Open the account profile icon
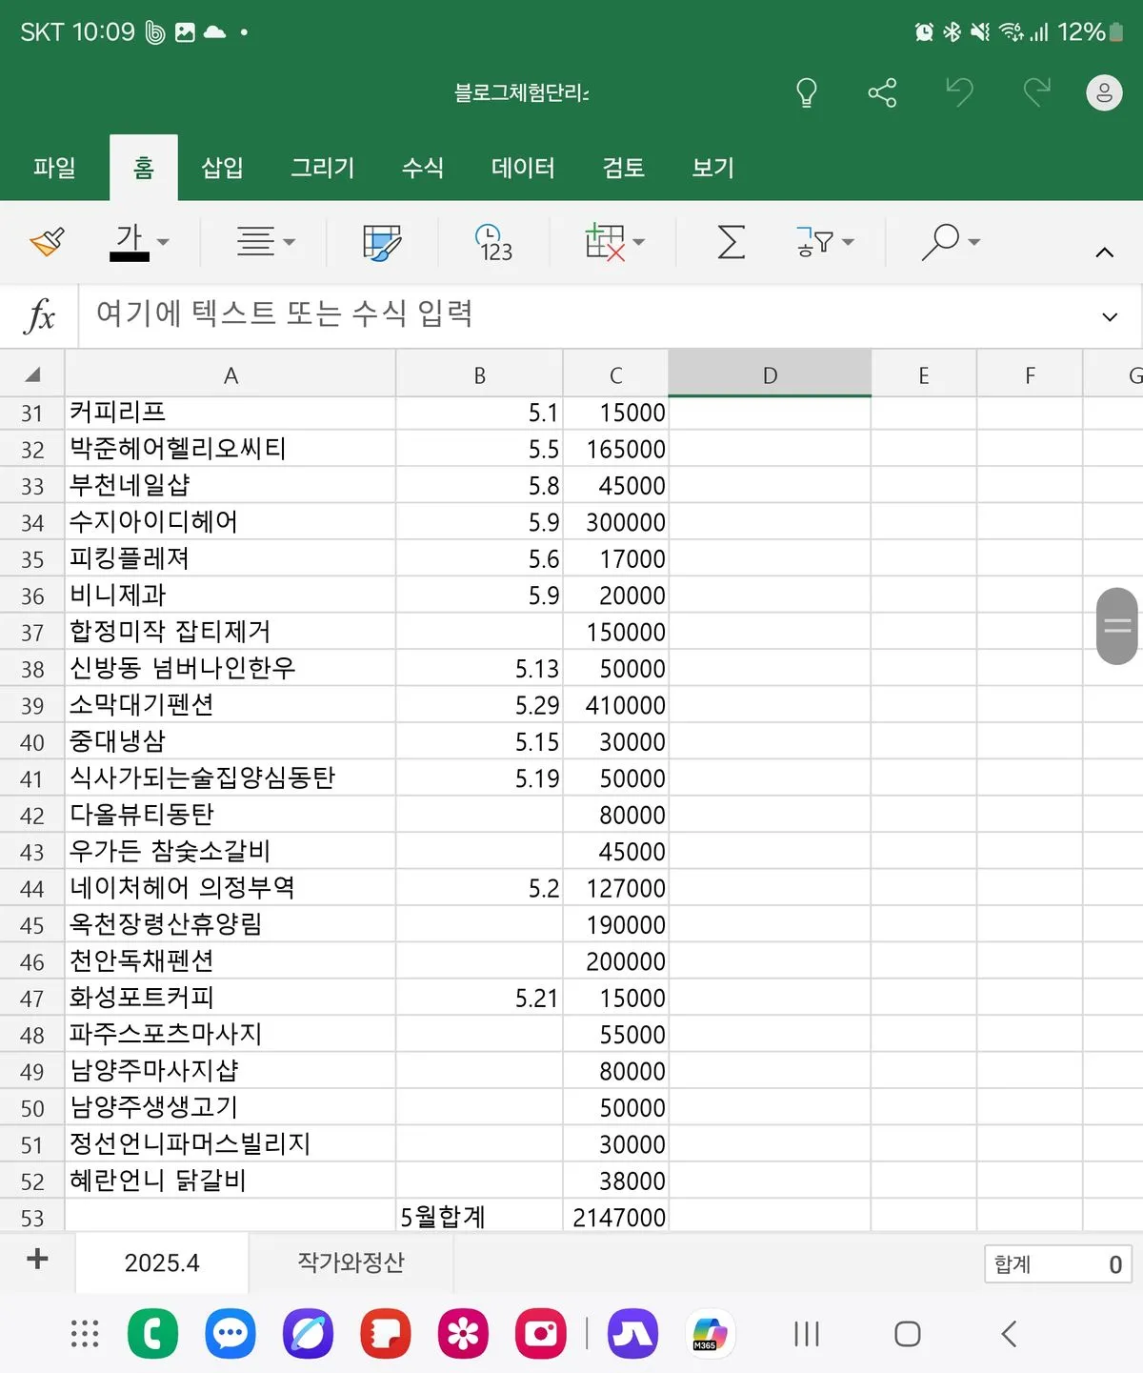The height and width of the screenshot is (1373, 1143). (1104, 91)
